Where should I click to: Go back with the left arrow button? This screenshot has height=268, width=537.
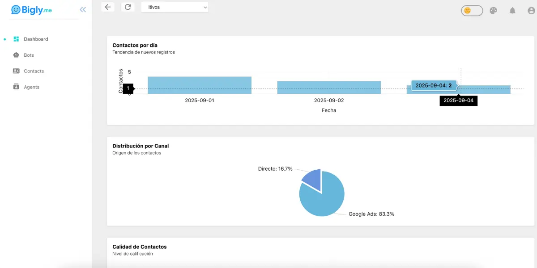(x=108, y=7)
